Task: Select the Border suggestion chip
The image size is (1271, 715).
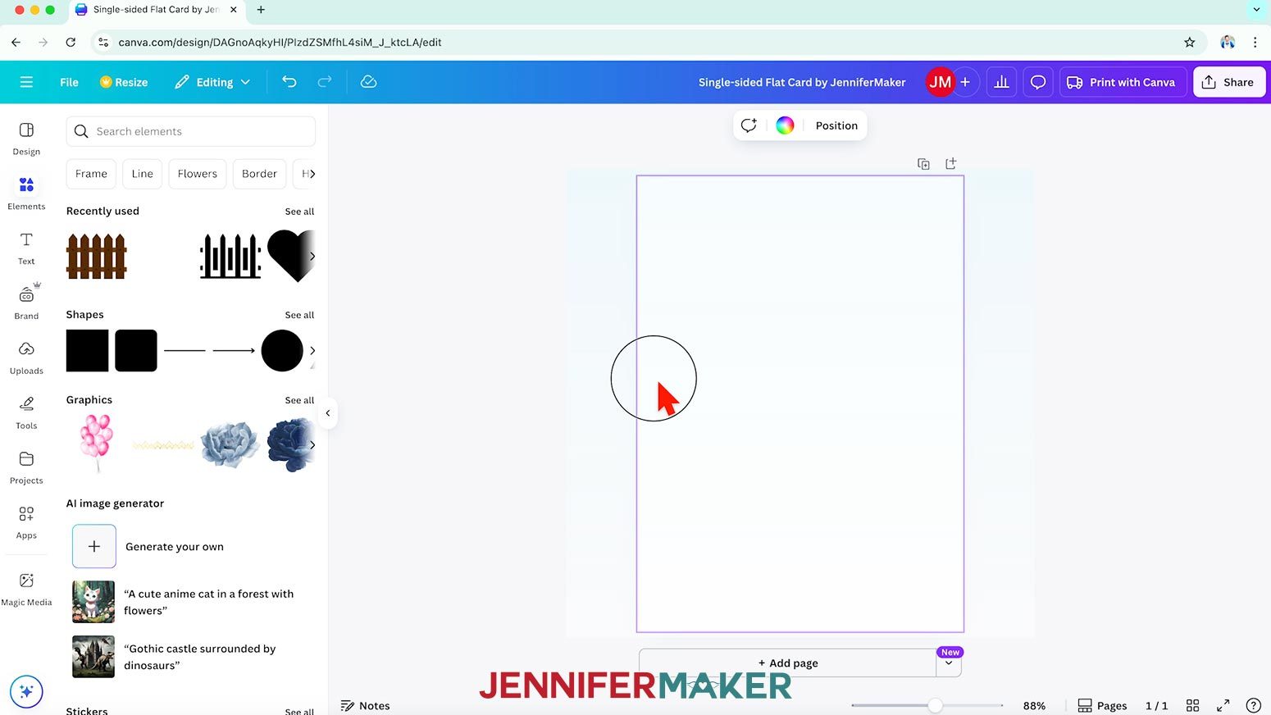Action: click(259, 174)
